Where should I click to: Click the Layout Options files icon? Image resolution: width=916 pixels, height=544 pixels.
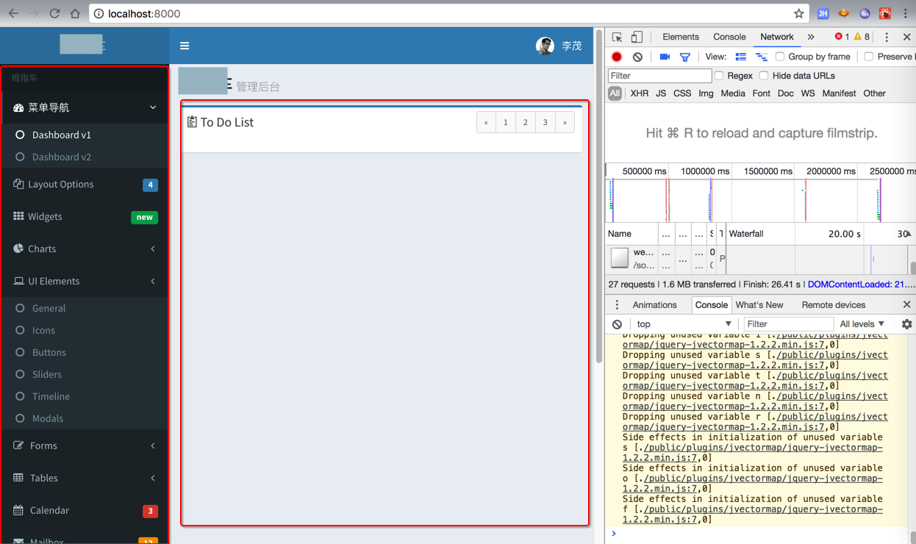pos(18,184)
